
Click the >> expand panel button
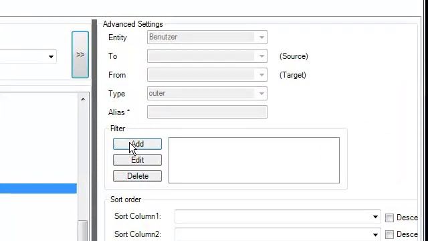point(80,55)
